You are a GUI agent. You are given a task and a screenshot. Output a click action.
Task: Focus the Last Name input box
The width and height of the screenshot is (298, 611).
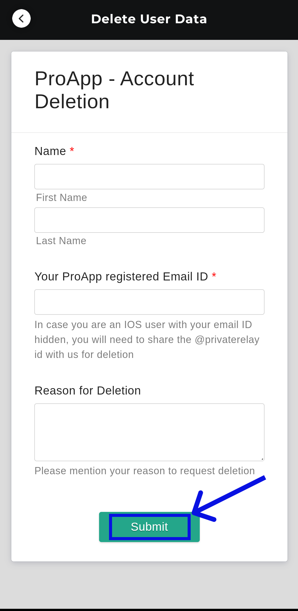click(x=149, y=220)
